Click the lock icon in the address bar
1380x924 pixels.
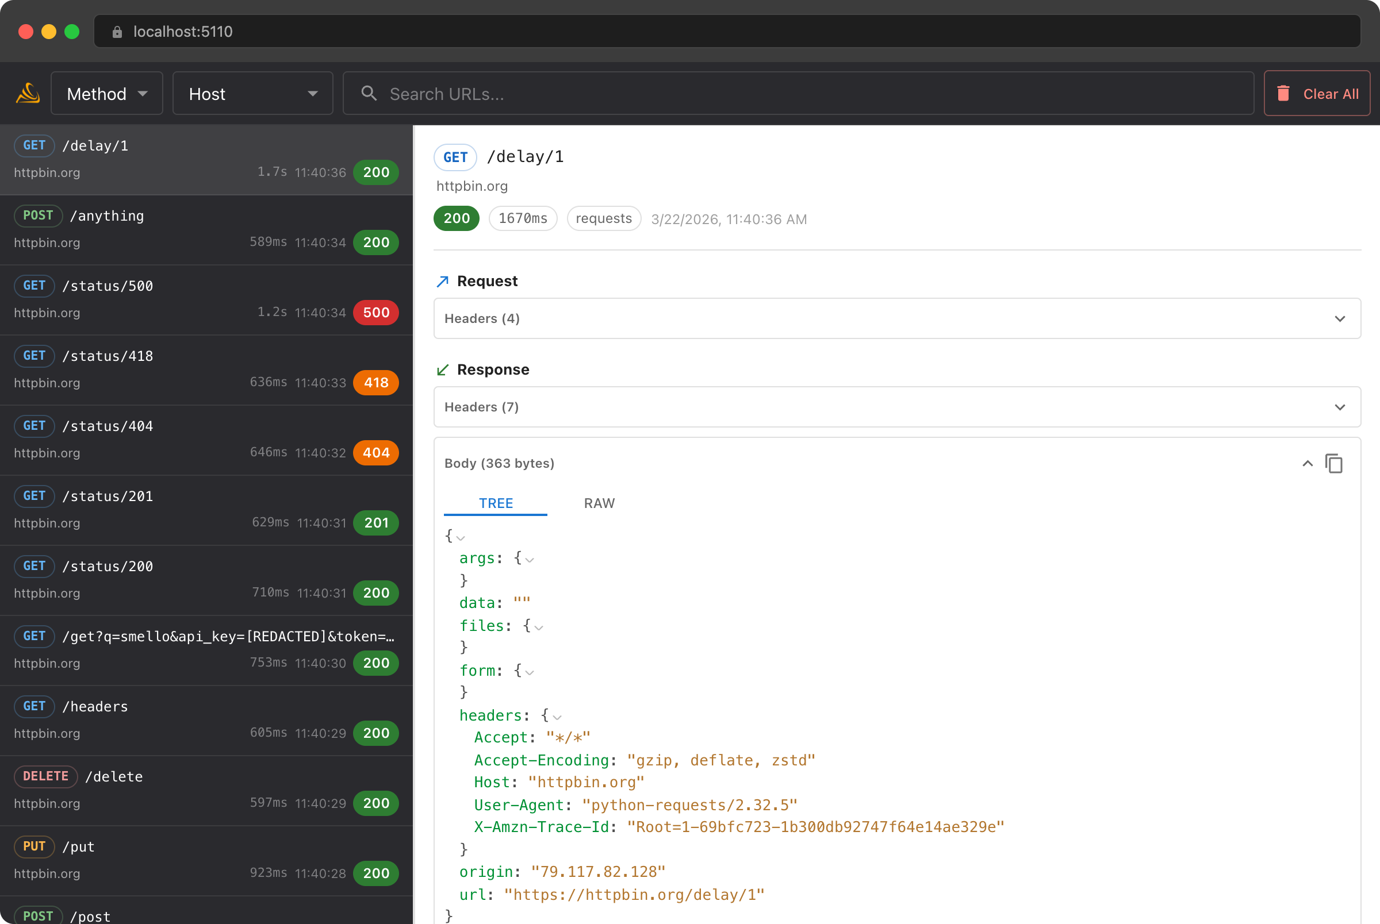(x=117, y=31)
